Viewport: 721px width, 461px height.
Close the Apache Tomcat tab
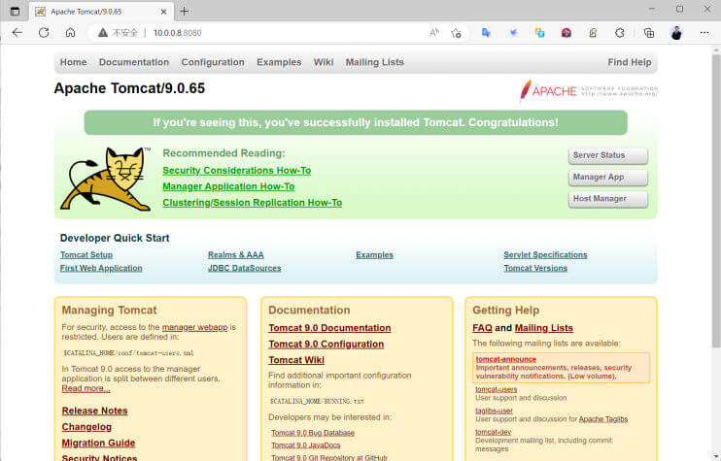coord(163,12)
